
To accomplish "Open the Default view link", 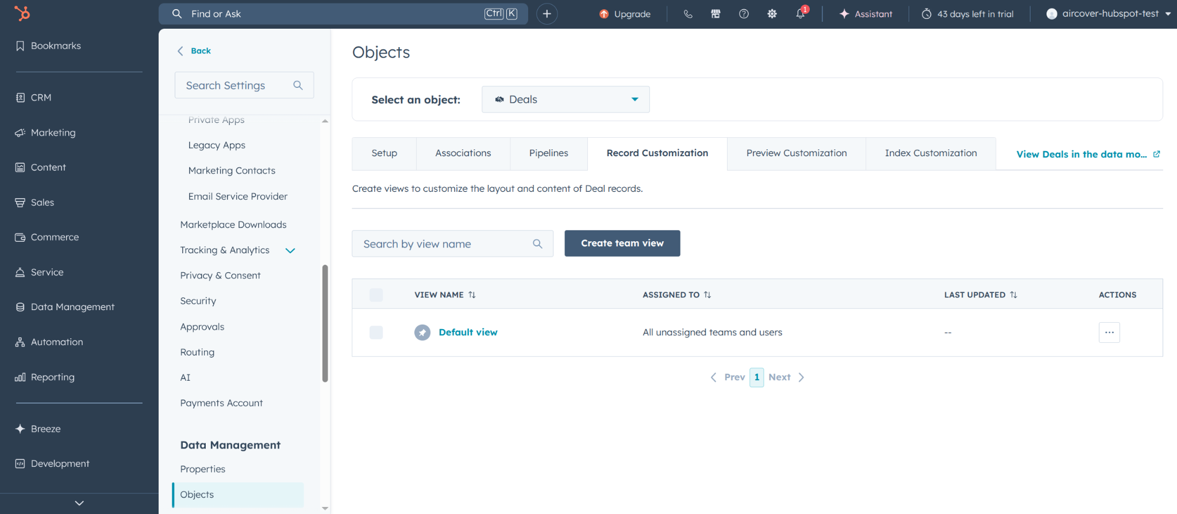I will click(x=468, y=333).
